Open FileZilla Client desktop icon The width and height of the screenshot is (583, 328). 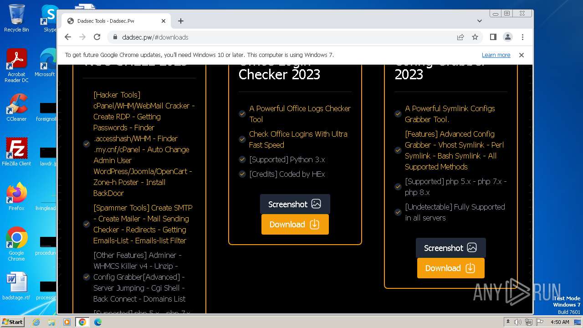click(x=16, y=152)
